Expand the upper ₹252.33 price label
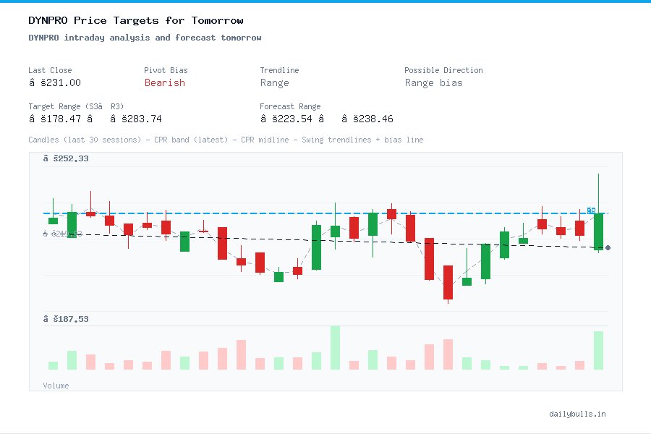Viewport: 651px width, 434px height. click(x=64, y=158)
